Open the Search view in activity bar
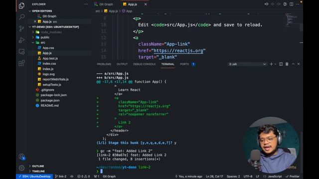This screenshot has width=319, height=179. tap(21, 16)
